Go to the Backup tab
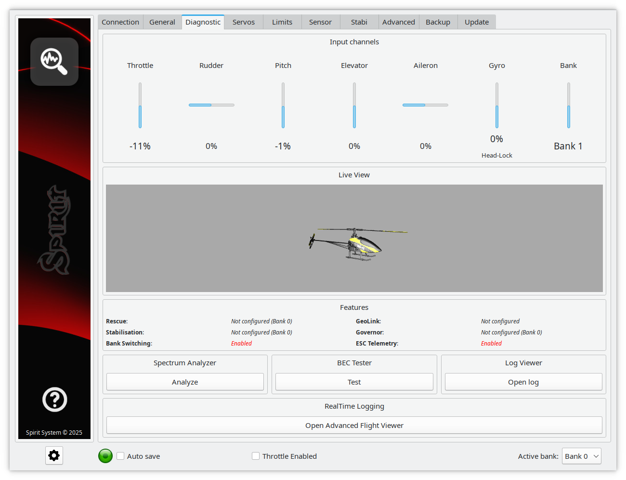626x480 pixels. coord(438,22)
